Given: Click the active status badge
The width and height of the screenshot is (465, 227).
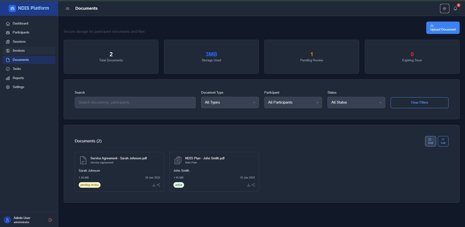Looking at the screenshot, I should click(179, 185).
